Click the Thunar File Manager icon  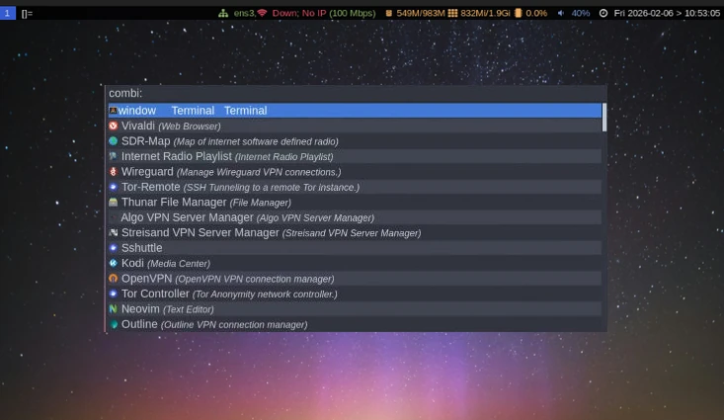pyautogui.click(x=114, y=202)
